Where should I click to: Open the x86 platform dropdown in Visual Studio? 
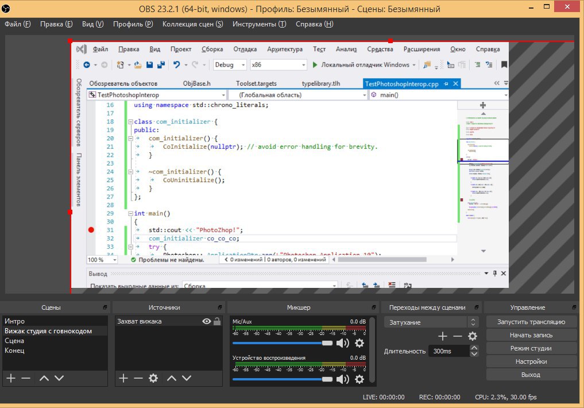tap(279, 65)
